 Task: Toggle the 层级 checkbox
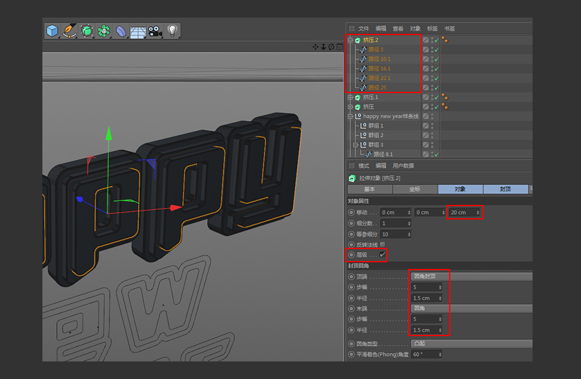click(x=382, y=254)
